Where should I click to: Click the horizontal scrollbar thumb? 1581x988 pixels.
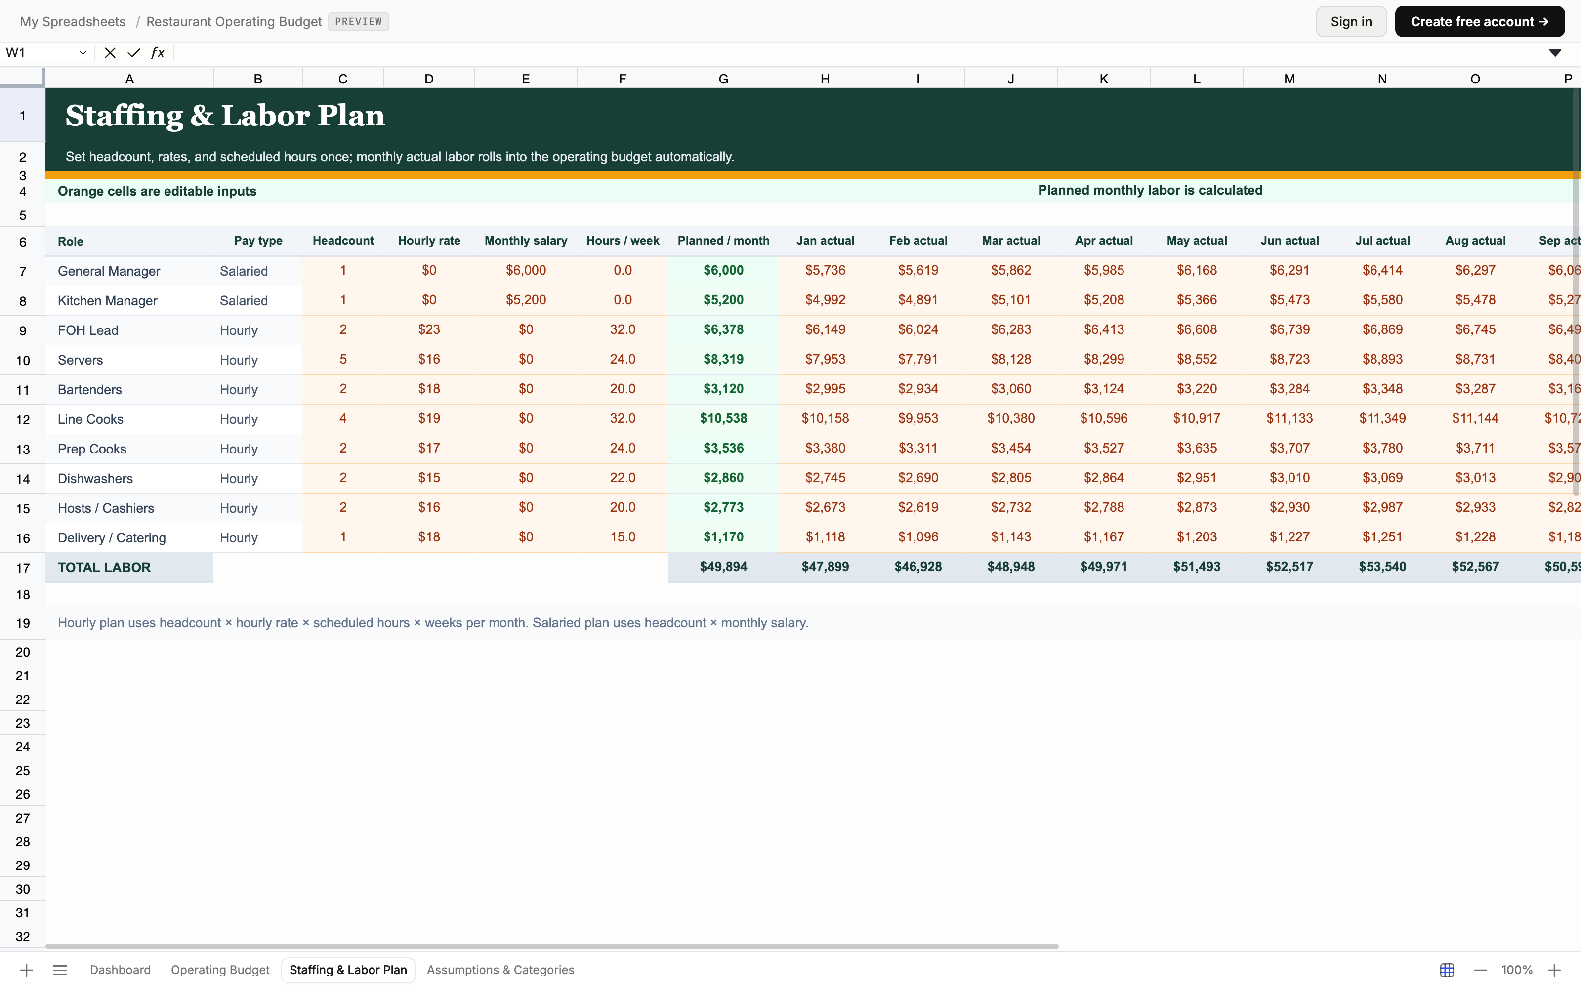551,946
